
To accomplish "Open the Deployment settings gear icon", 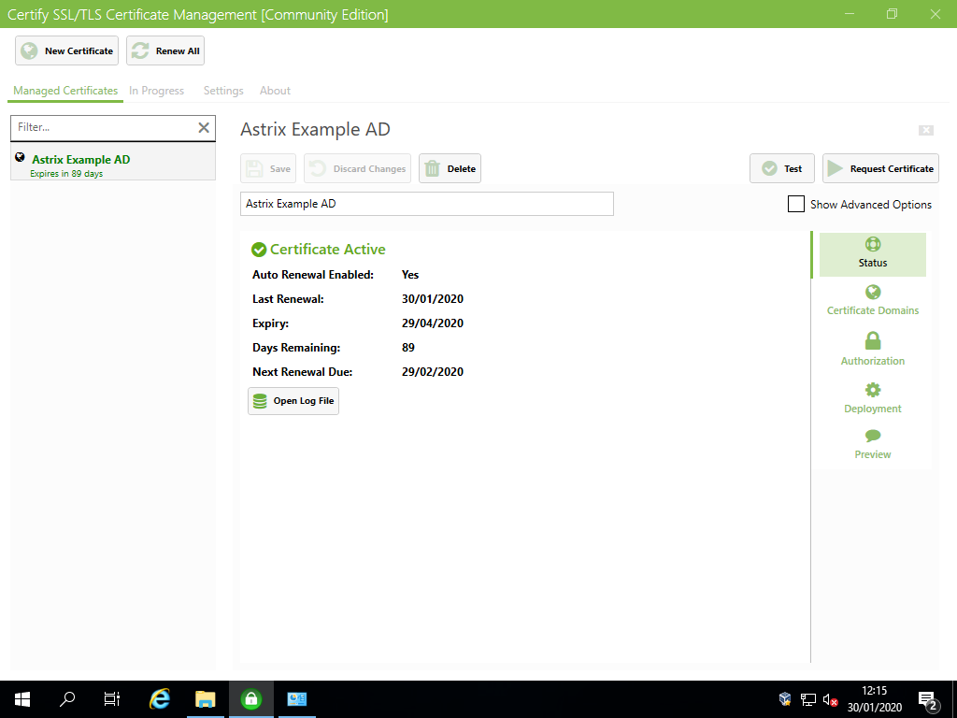I will pyautogui.click(x=872, y=389).
